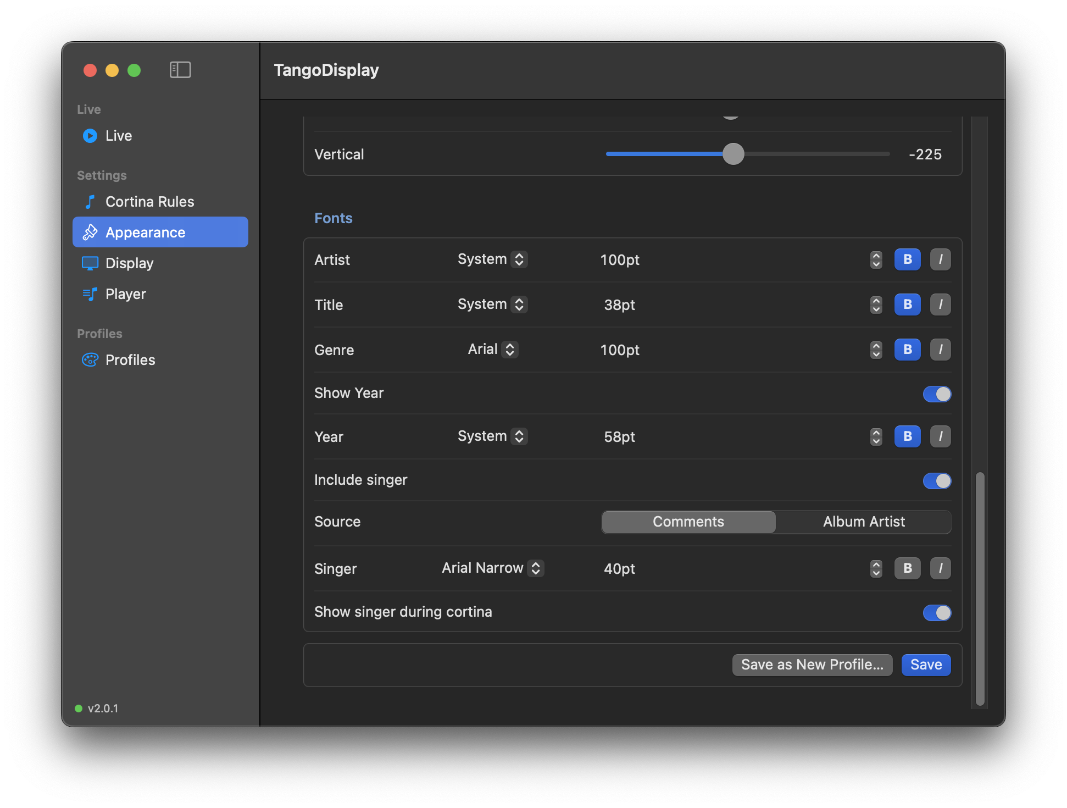1067x808 pixels.
Task: Click Save as New Profile button
Action: click(812, 665)
